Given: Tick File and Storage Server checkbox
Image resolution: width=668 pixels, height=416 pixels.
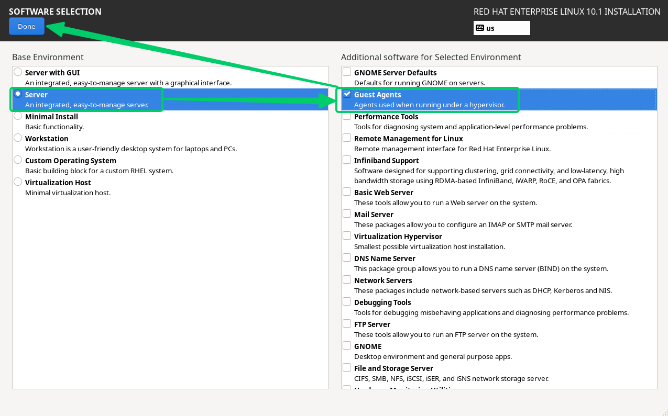Looking at the screenshot, I should tap(347, 367).
